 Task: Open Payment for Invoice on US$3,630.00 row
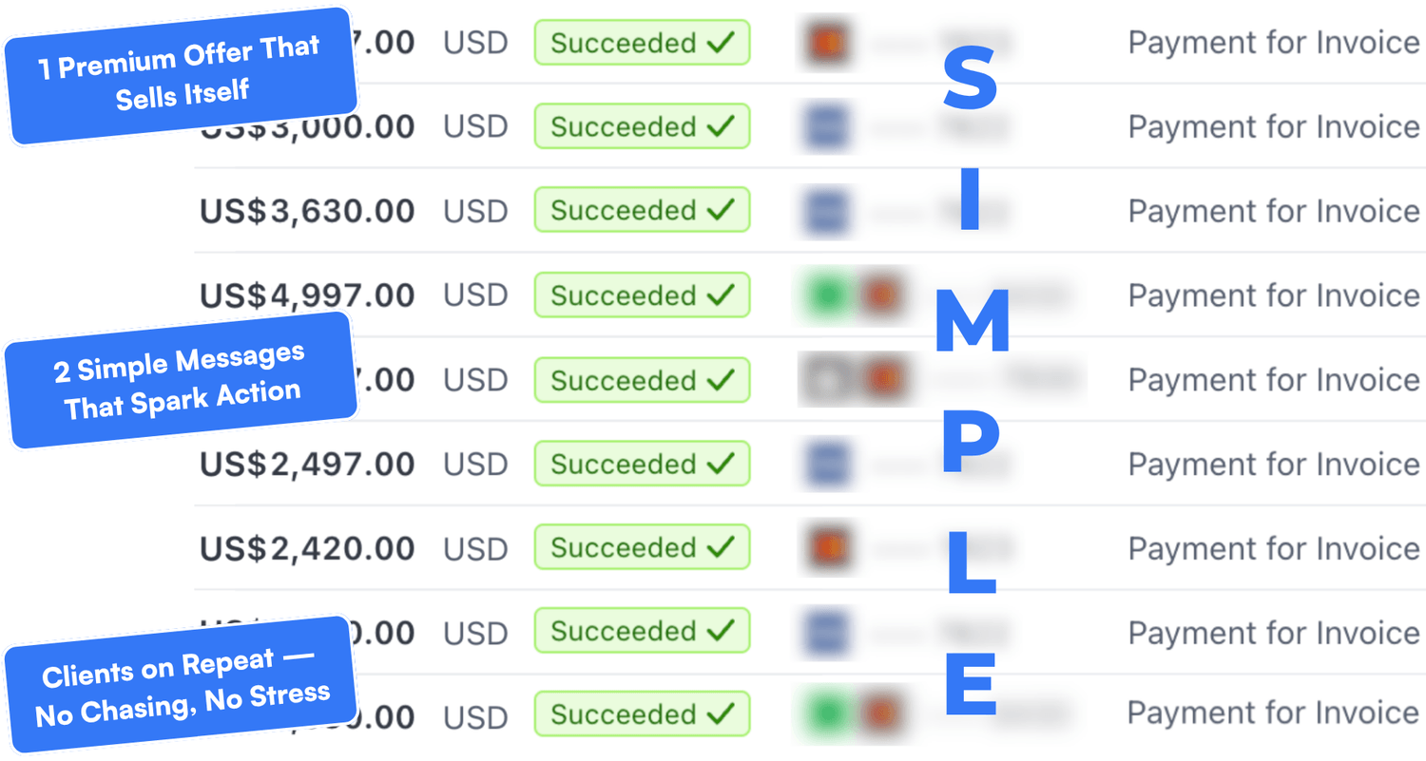pos(1274,211)
